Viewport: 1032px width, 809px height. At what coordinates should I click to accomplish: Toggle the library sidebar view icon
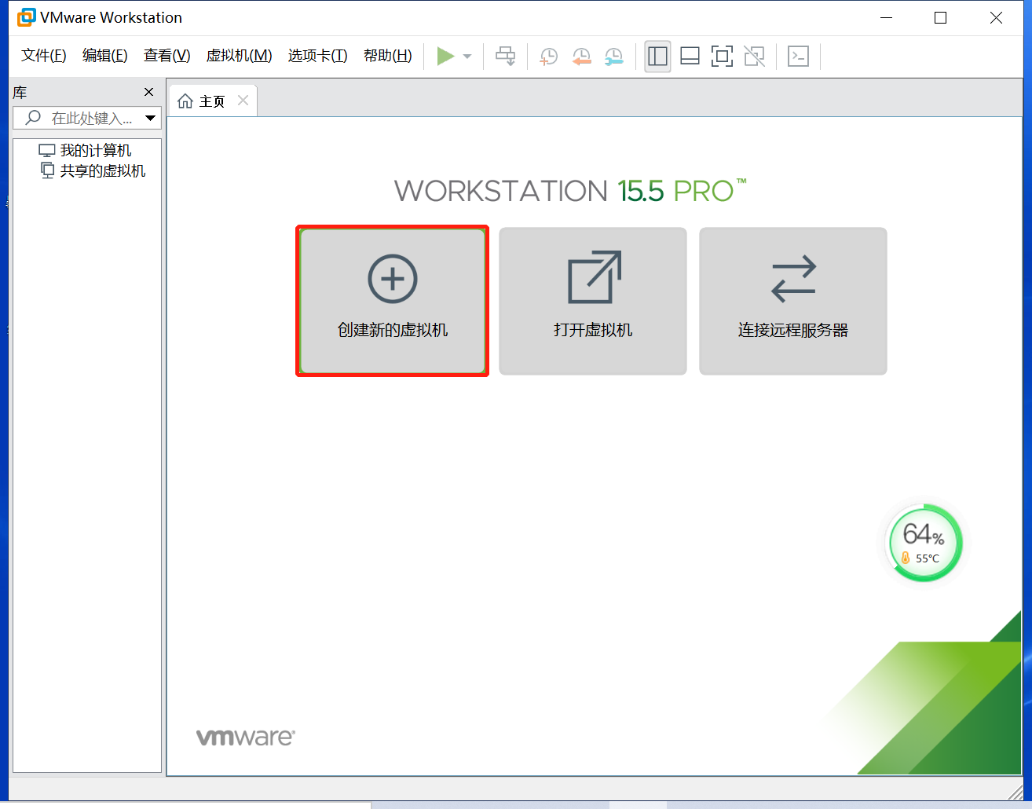(x=657, y=57)
